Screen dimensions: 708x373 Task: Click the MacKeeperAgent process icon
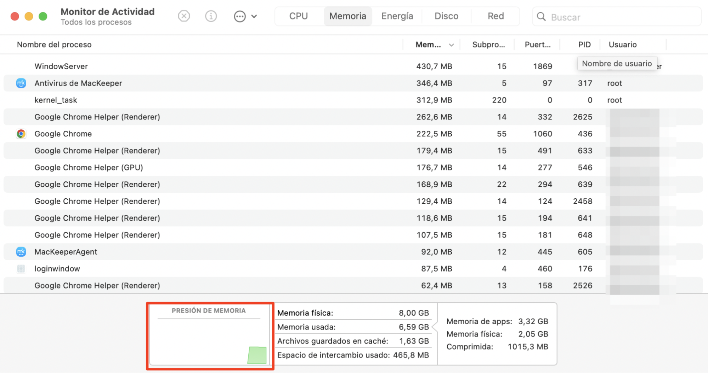point(21,252)
